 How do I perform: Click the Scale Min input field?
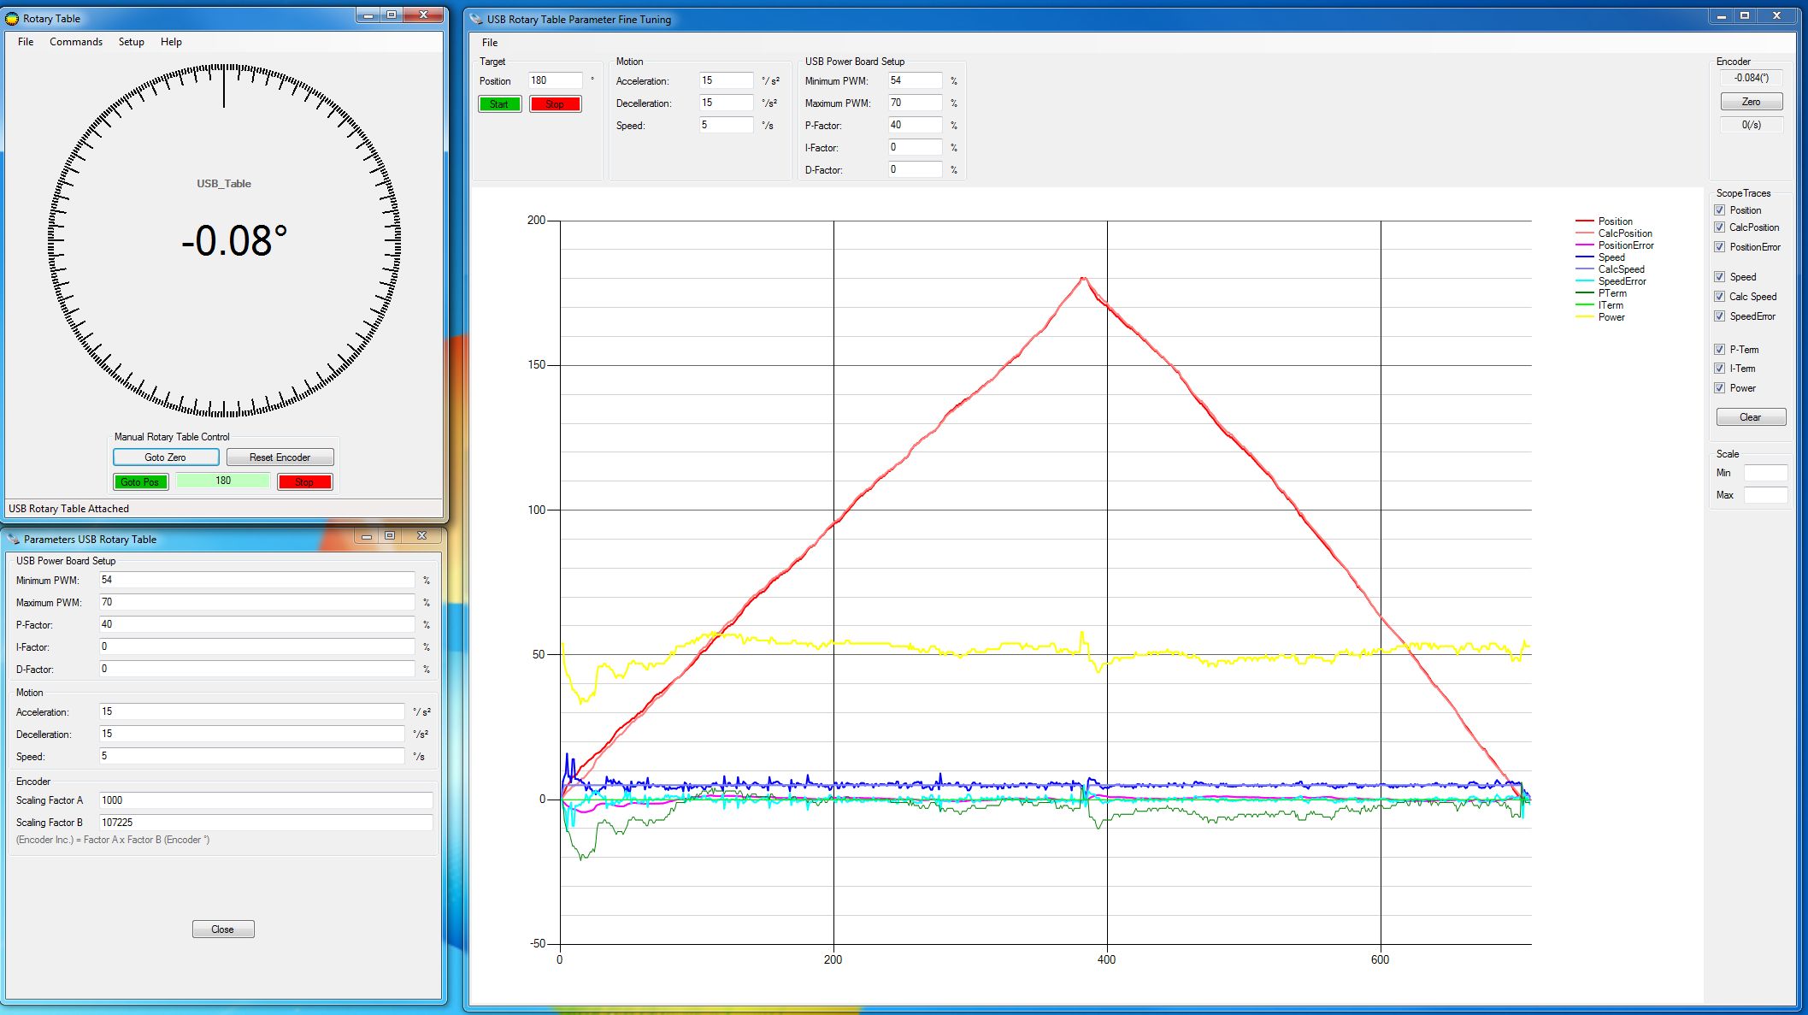1765,473
